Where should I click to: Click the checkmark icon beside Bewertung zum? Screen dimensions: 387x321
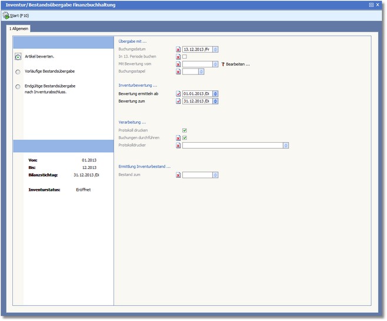(x=178, y=102)
